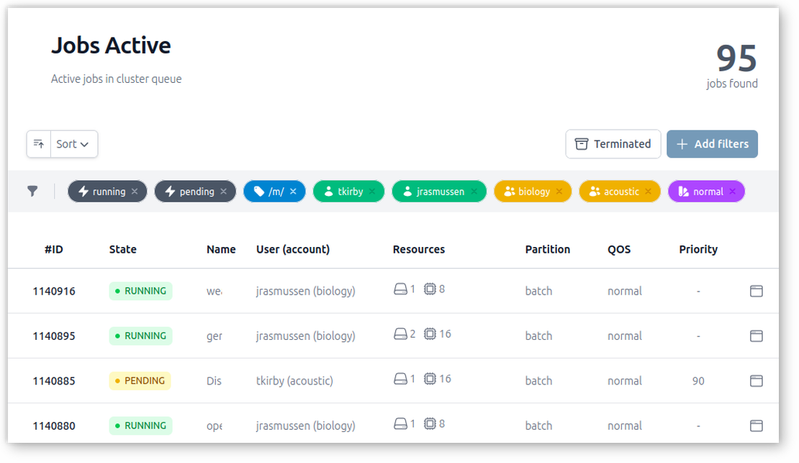Select job ID 1140916
The height and width of the screenshot is (463, 799).
click(54, 291)
